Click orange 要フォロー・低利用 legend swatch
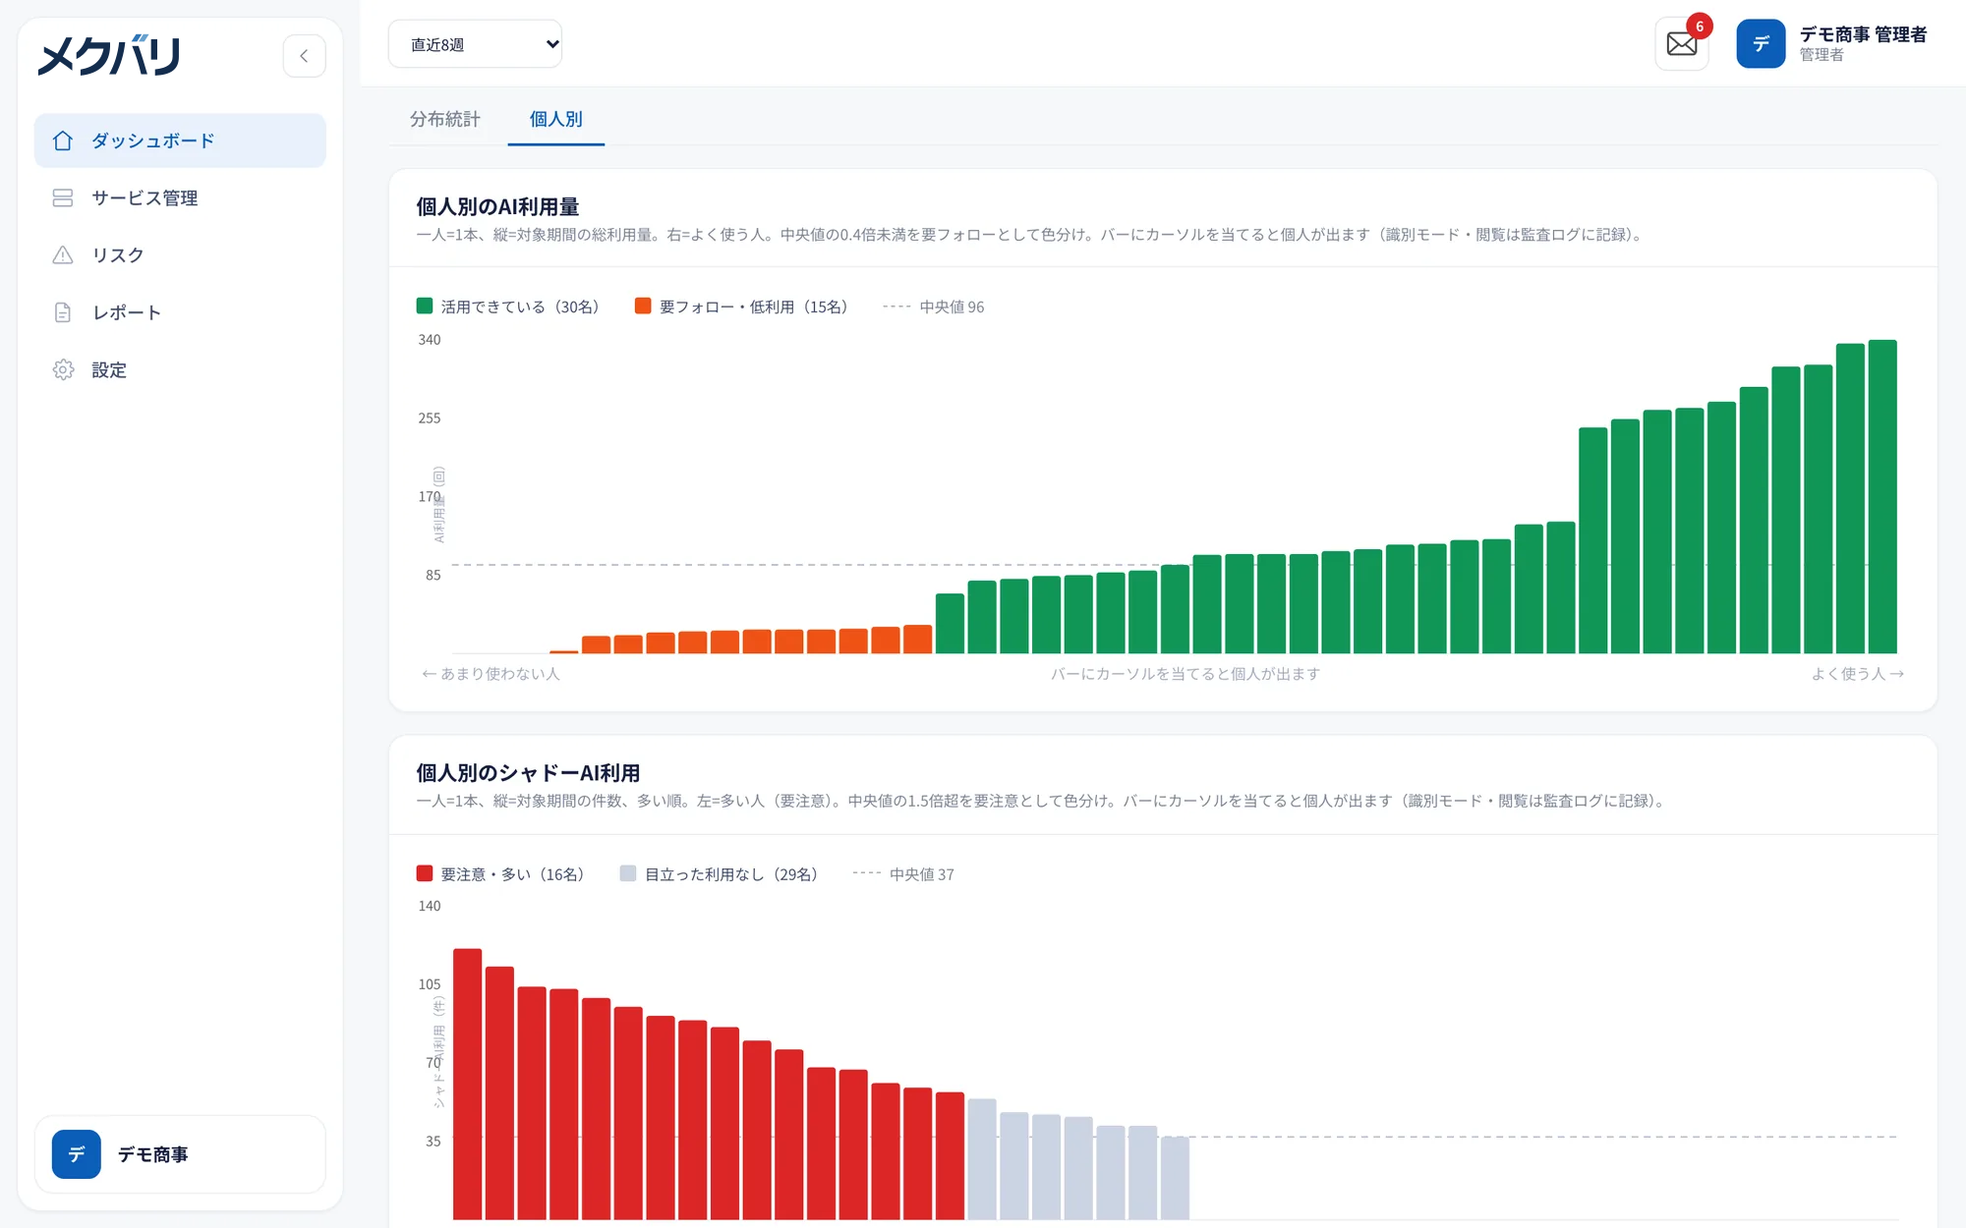The width and height of the screenshot is (1966, 1228). 643,307
